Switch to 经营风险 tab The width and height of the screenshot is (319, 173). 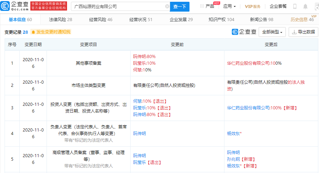pyautogui.click(x=101, y=19)
